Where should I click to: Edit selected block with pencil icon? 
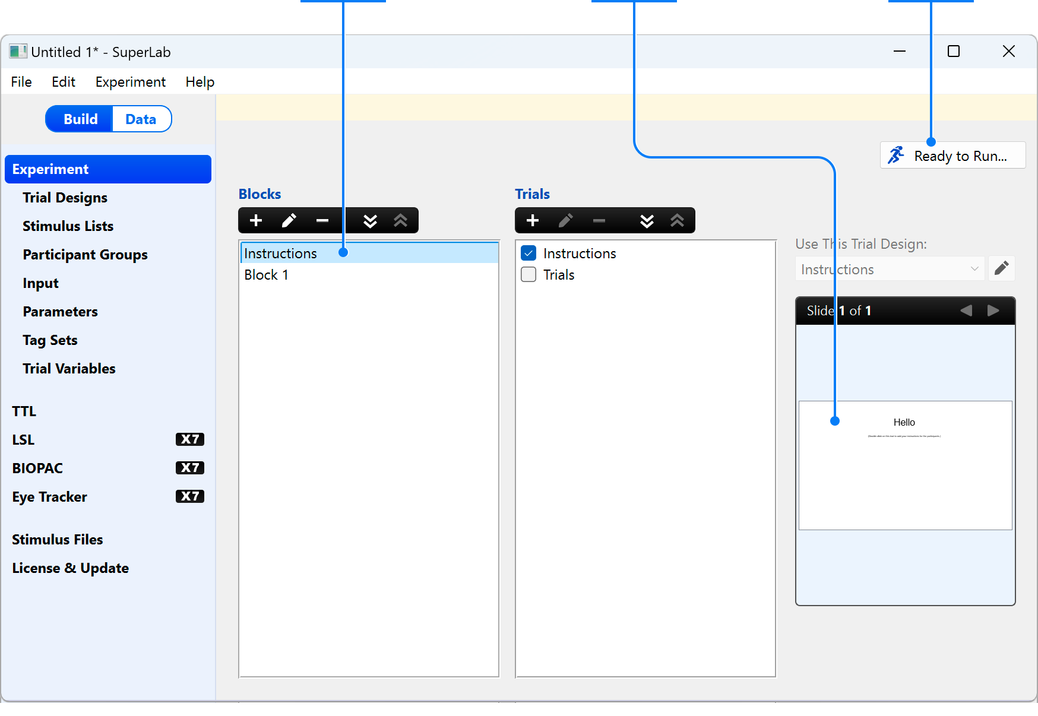[x=289, y=221]
